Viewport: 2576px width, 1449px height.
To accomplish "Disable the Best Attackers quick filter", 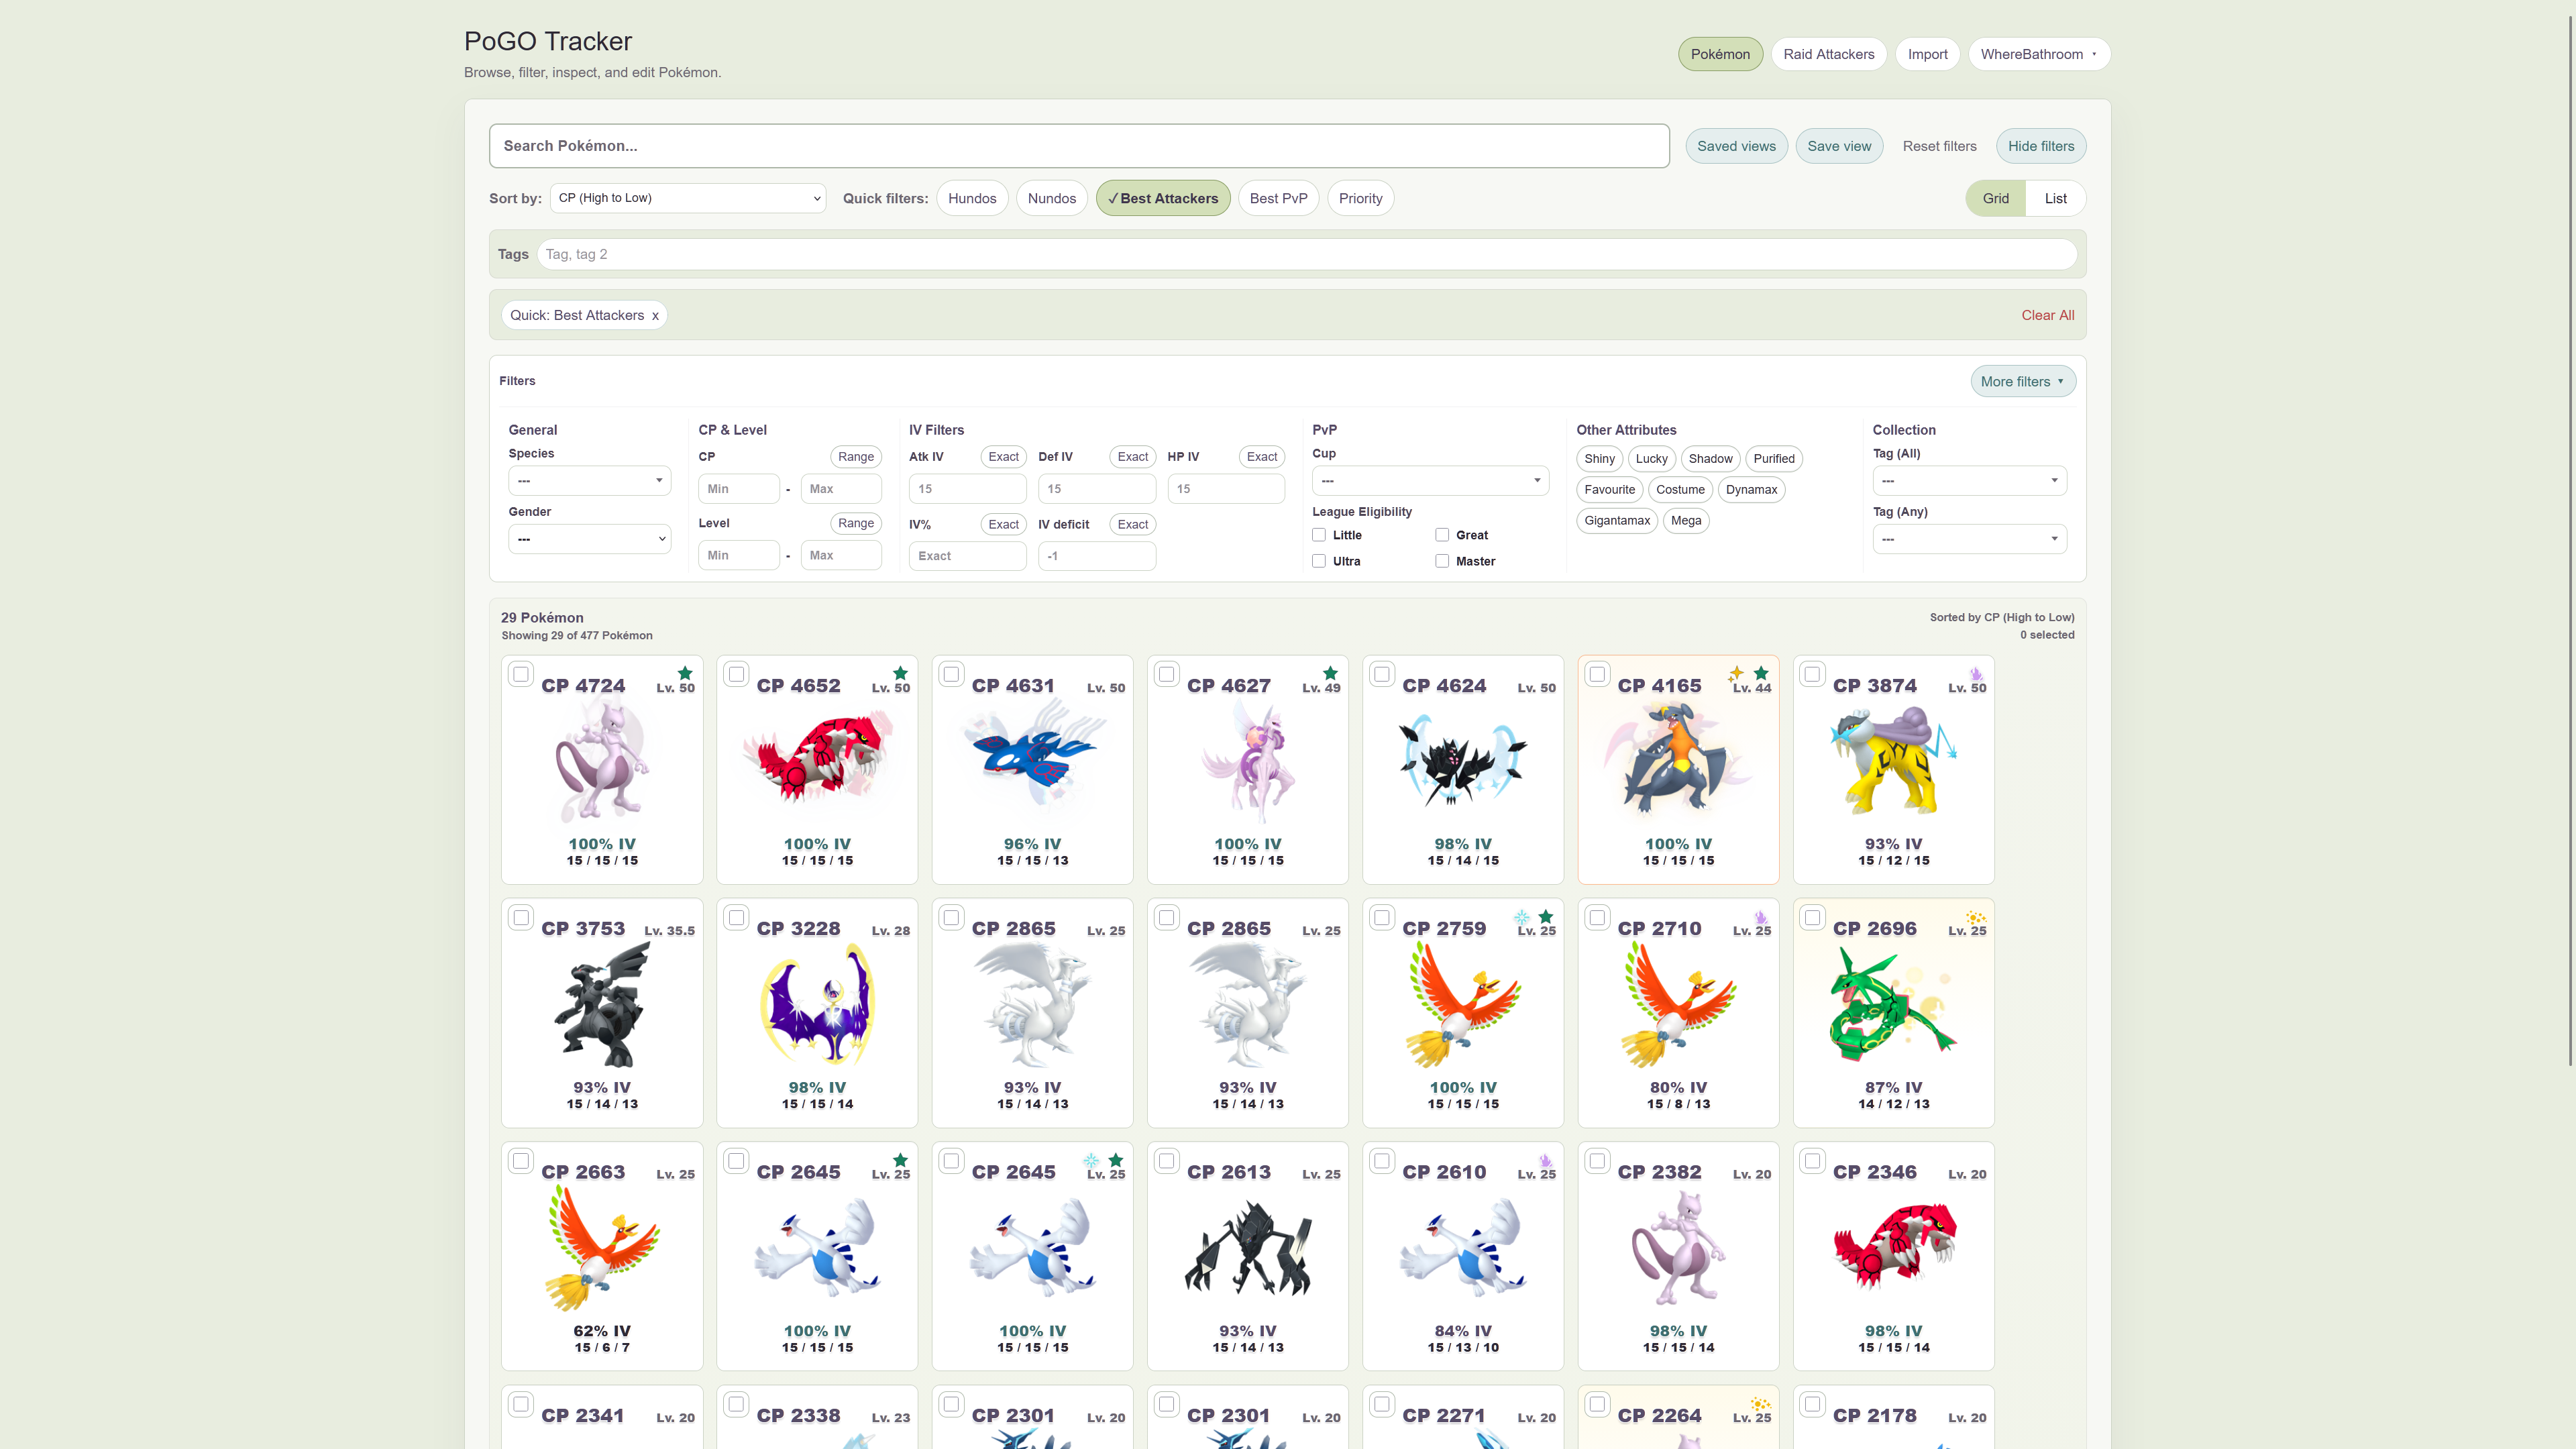I will tap(1163, 198).
